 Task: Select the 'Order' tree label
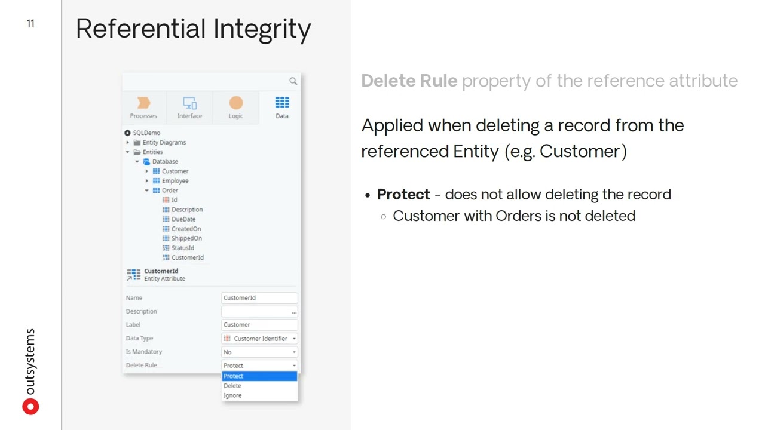coord(170,190)
